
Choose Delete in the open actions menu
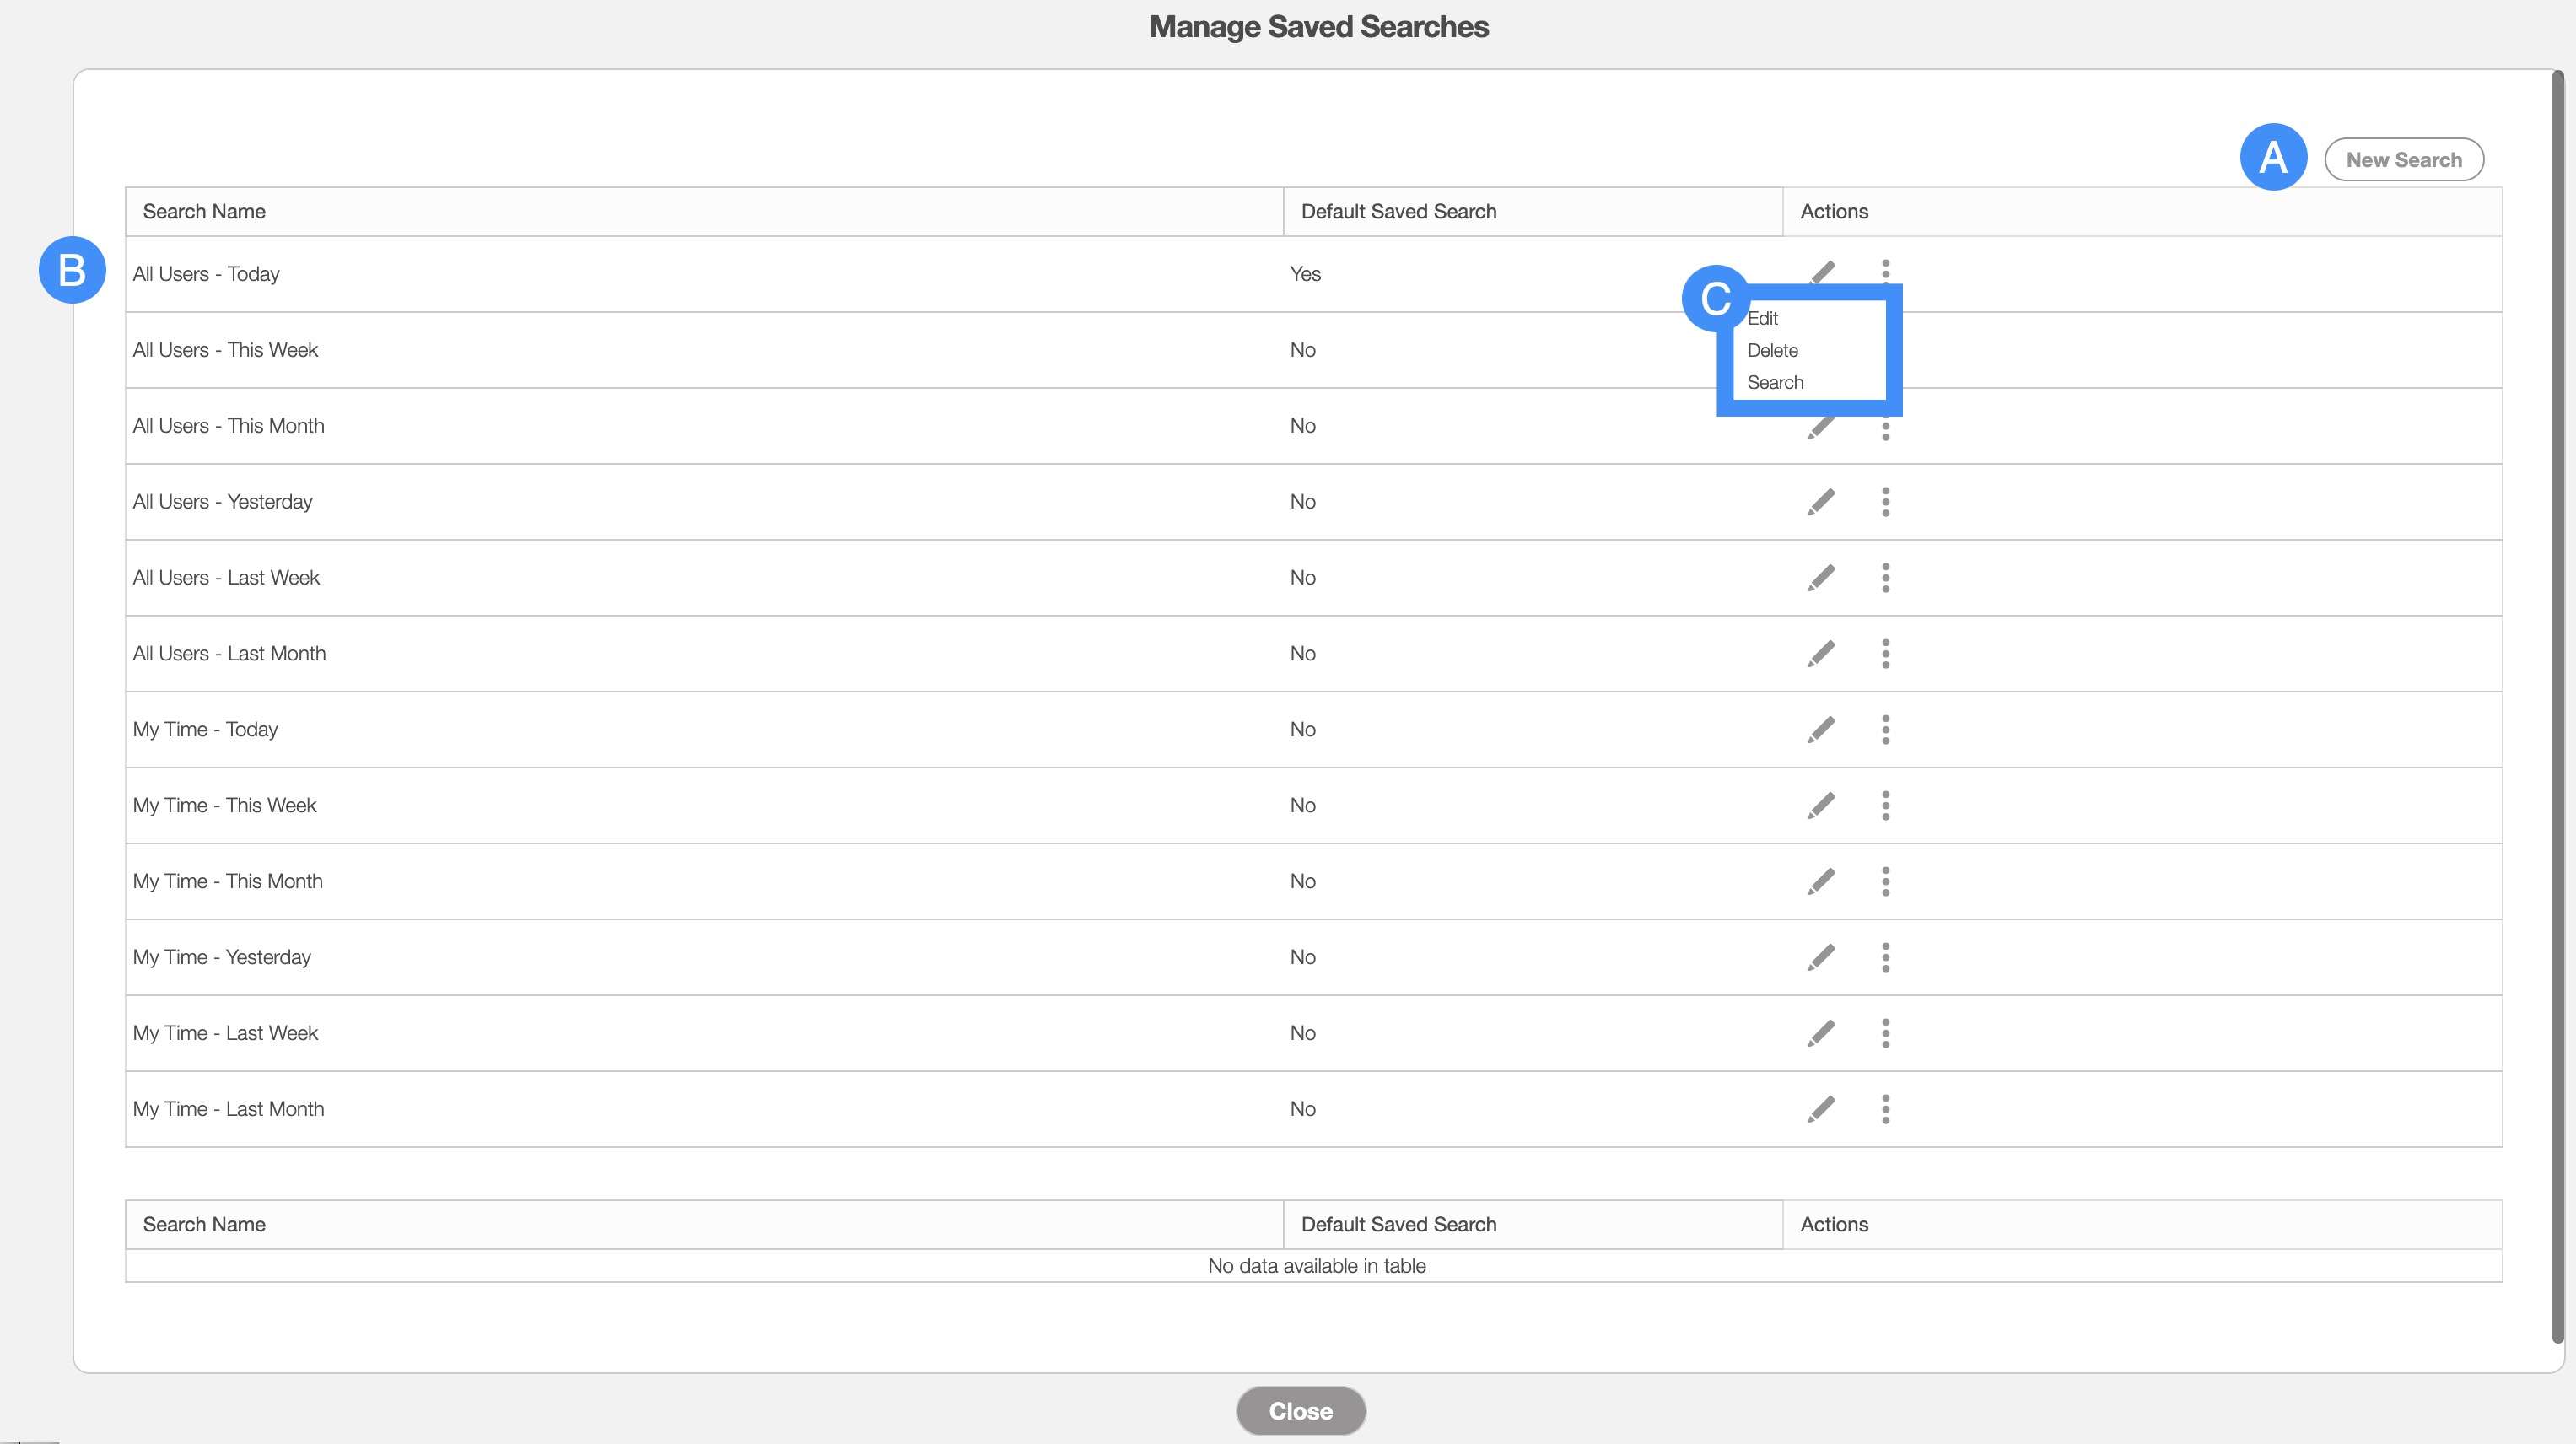[1772, 351]
